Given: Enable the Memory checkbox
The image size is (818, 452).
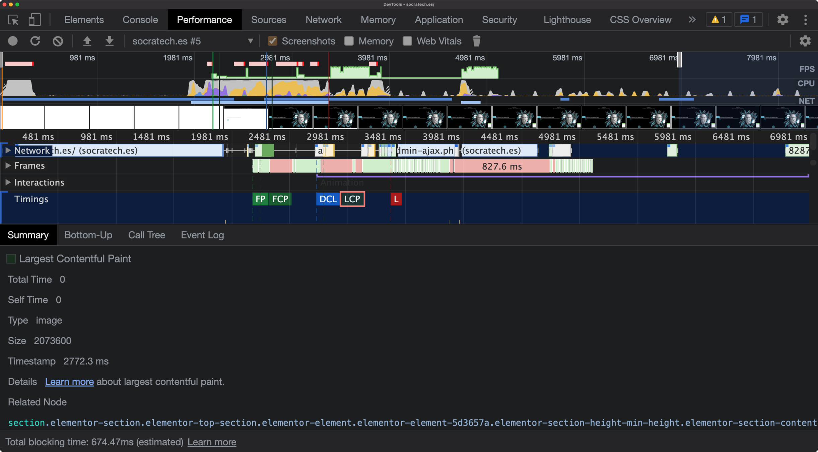Looking at the screenshot, I should (x=349, y=41).
